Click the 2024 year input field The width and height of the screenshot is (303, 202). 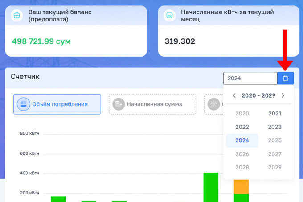(250, 78)
